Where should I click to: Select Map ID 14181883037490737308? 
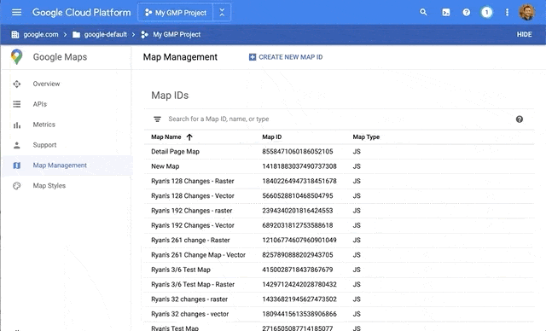coord(299,166)
